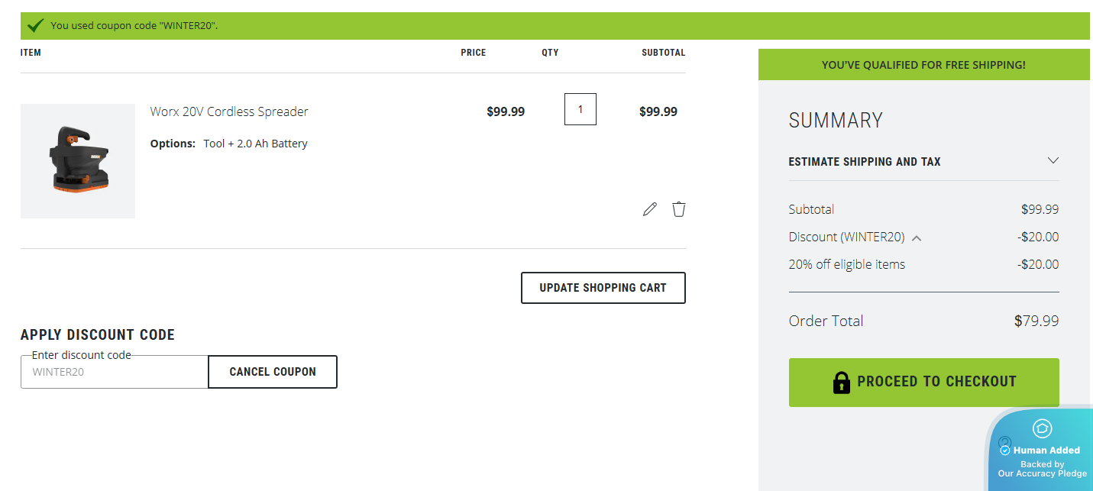Proceed to checkout
1093x491 pixels.
point(923,382)
